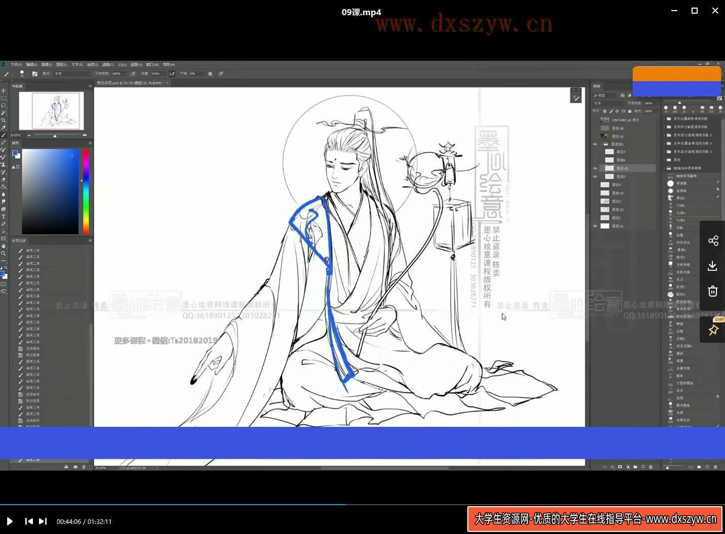Toggle airbrush build-up button next to flow

pos(172,74)
